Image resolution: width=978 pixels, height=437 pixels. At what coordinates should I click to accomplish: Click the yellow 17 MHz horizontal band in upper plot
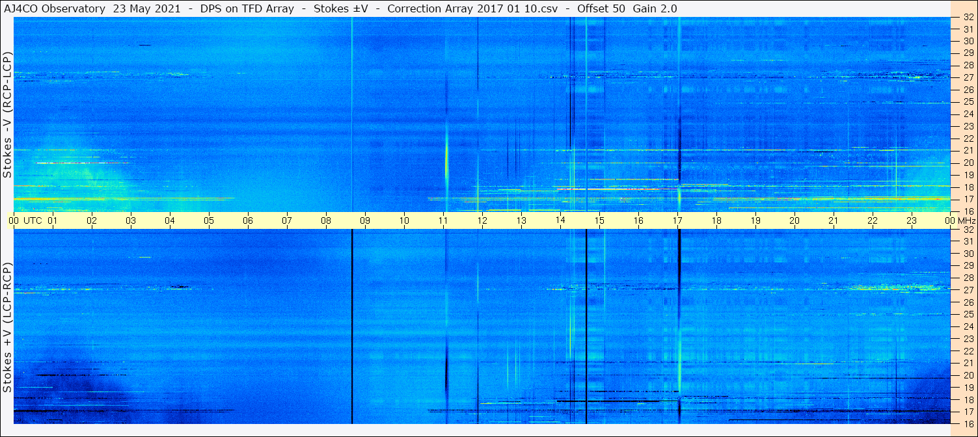124,198
